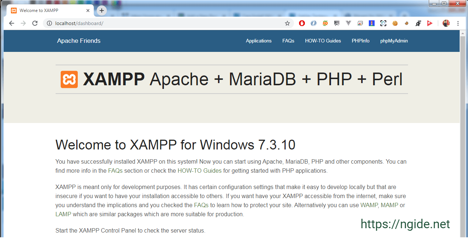Screen dimensions: 468x238
Task: Reload the localhost dashboard page
Action: [35, 23]
